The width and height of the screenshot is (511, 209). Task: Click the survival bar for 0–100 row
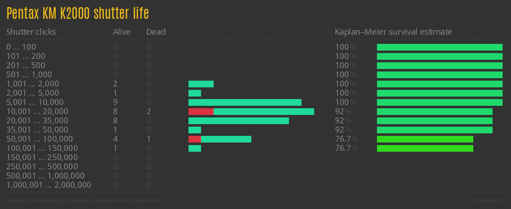[x=439, y=47]
